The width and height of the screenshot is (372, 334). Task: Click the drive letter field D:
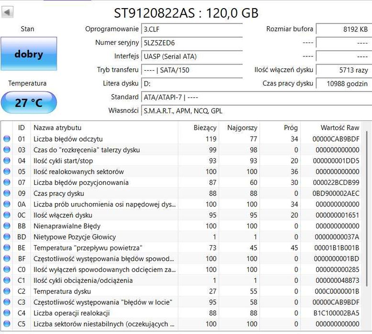point(192,84)
